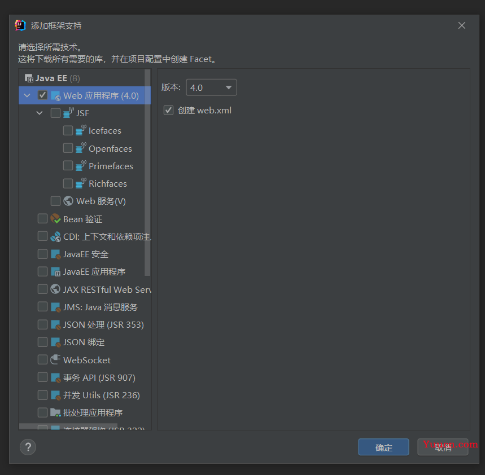Select the Bean 验证 label

tap(82, 219)
